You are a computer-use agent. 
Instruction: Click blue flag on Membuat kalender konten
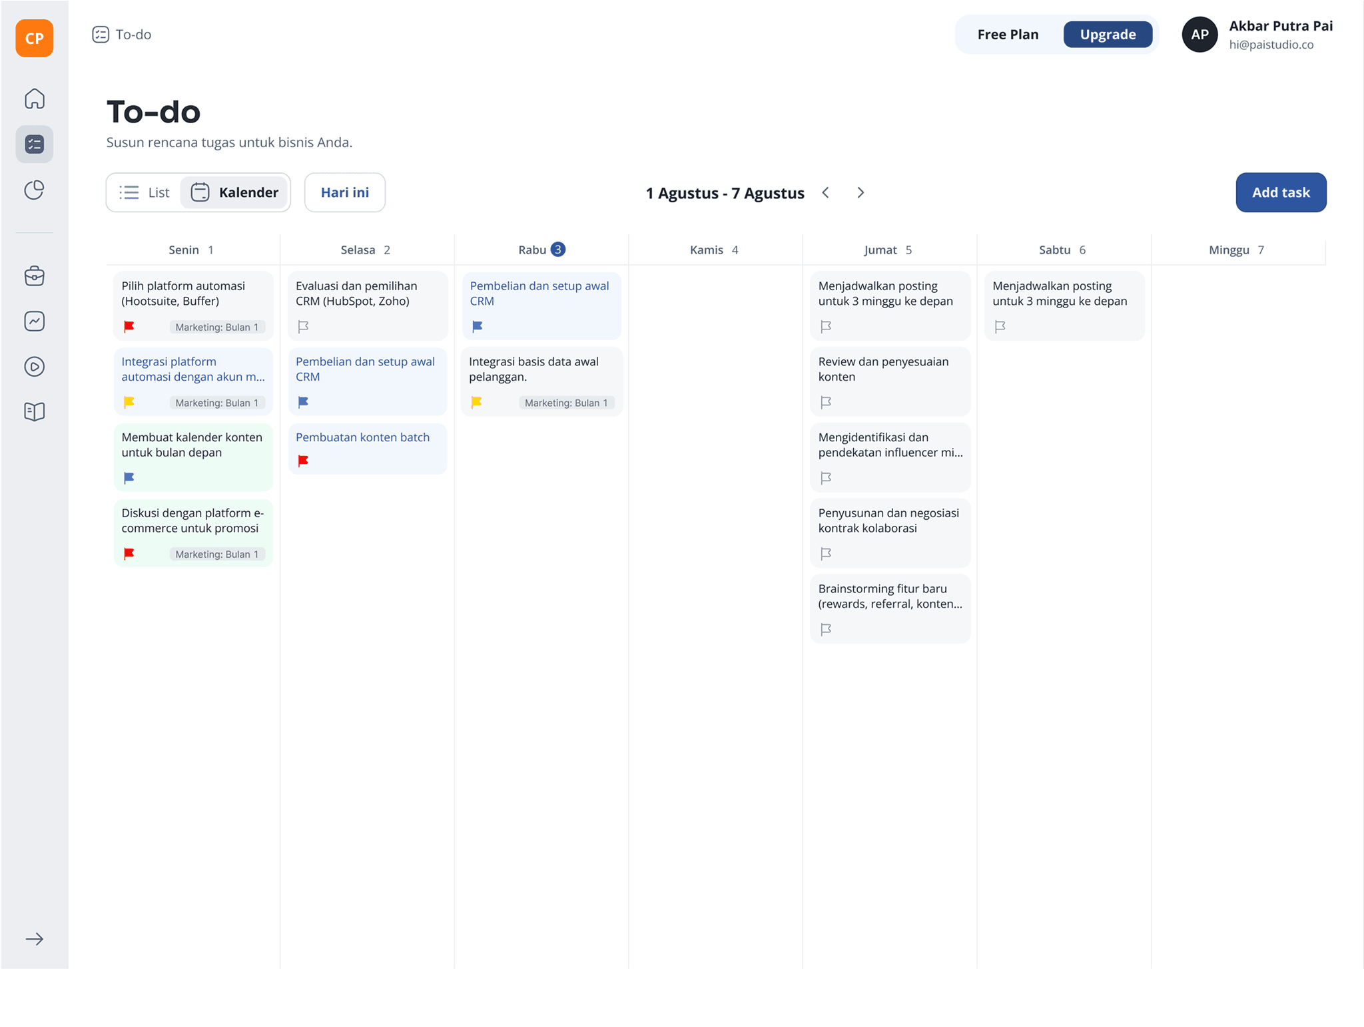point(129,478)
